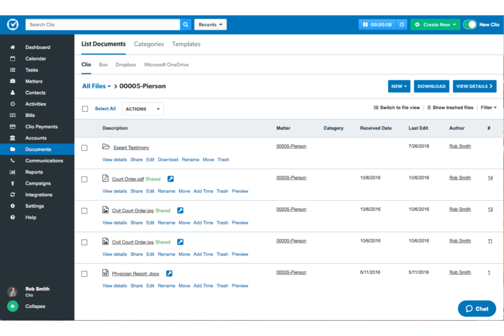The height and width of the screenshot is (336, 504).
Task: Expand the Create New dropdown
Action: click(x=436, y=25)
